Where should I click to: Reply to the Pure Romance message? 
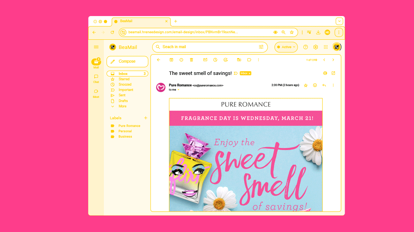click(324, 85)
